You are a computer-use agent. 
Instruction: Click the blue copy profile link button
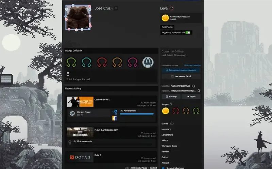pos(181,70)
